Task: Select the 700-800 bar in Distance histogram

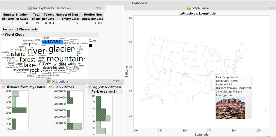Action: (15, 94)
